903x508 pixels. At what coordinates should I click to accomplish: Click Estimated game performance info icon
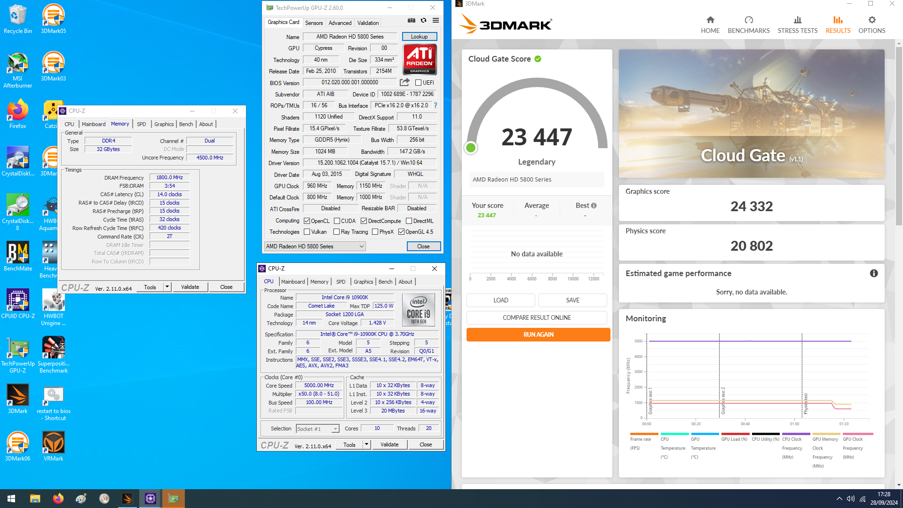[874, 273]
